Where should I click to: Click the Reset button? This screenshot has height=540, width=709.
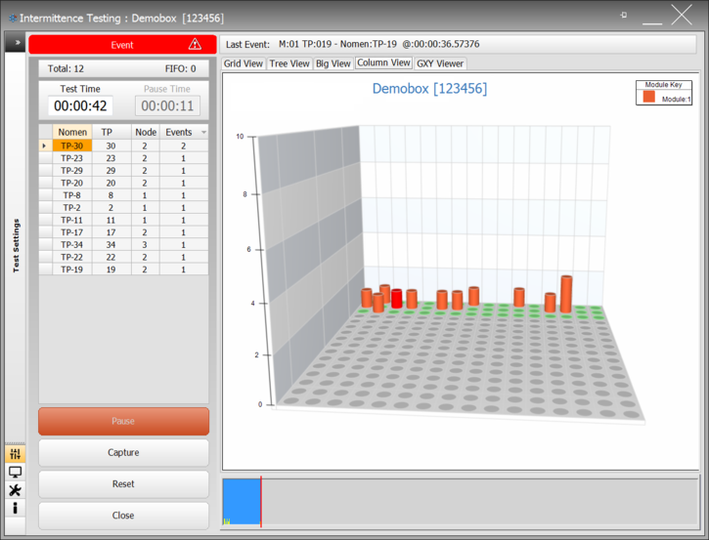123,484
